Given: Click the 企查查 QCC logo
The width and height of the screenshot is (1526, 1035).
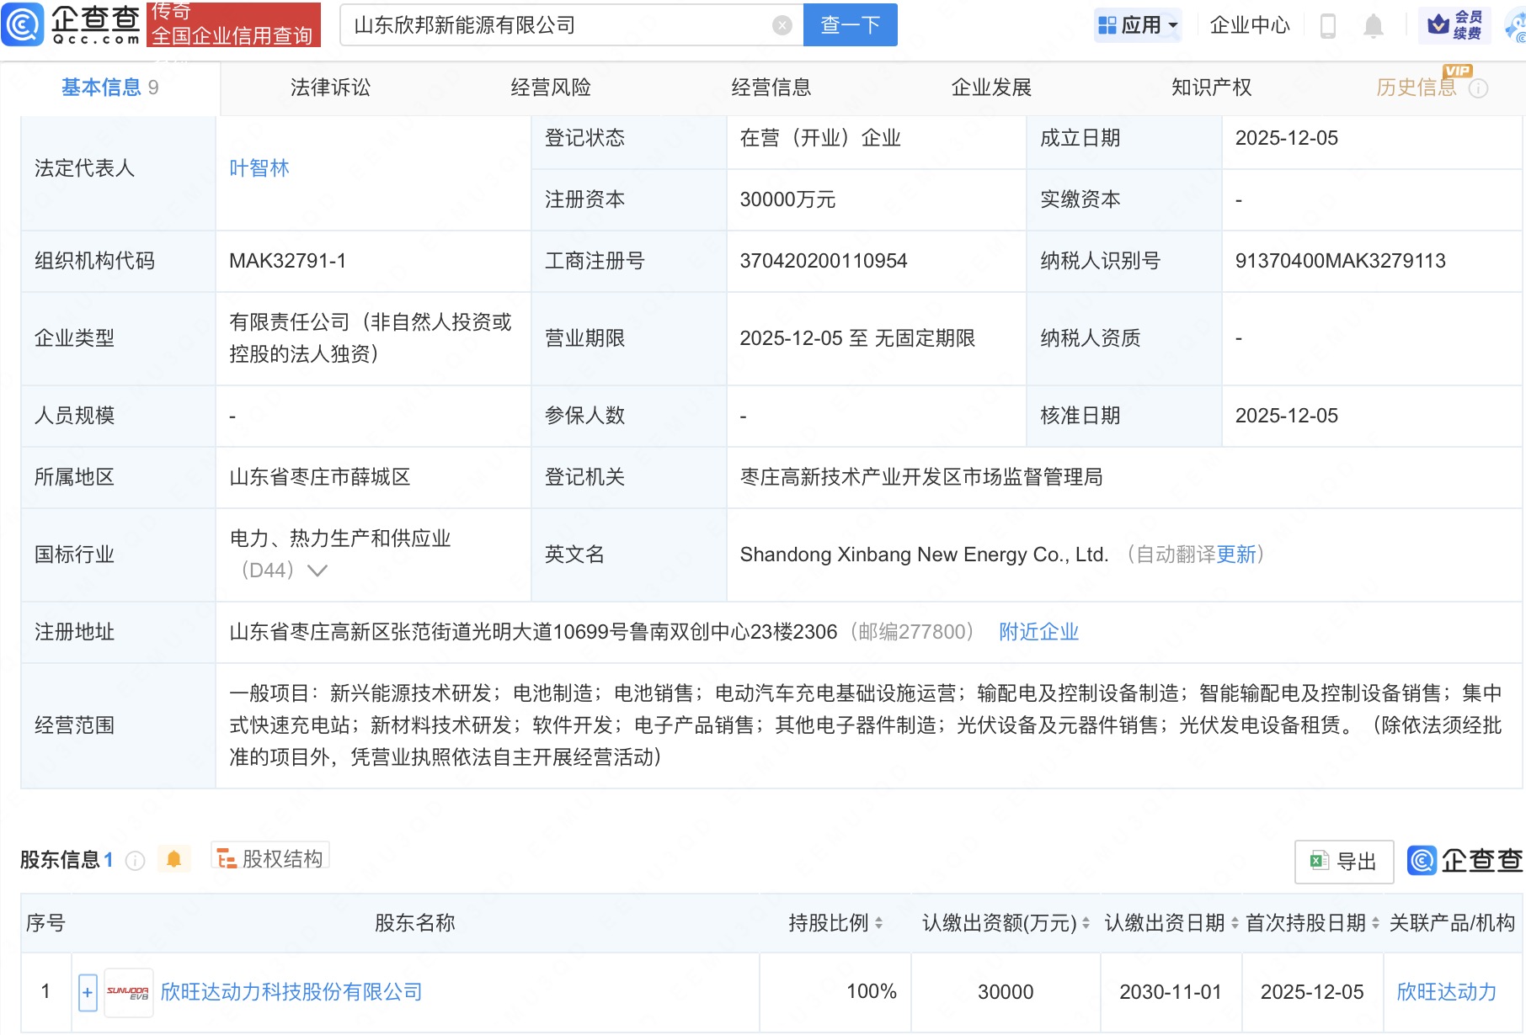Looking at the screenshot, I should 72,24.
